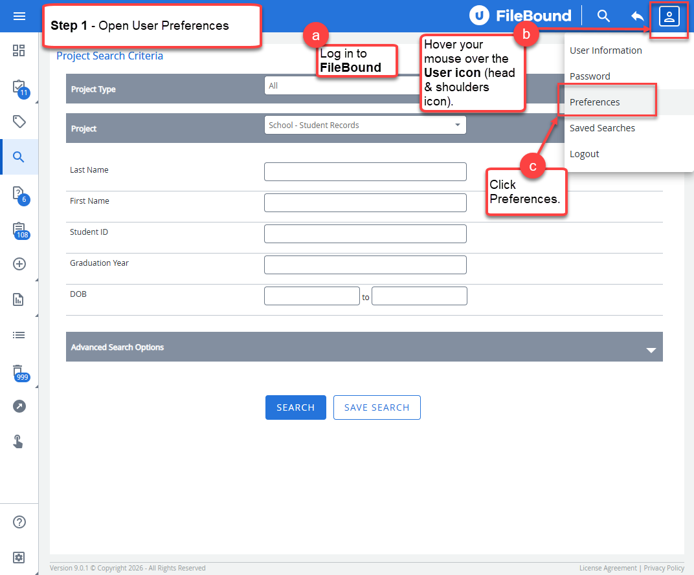The image size is (694, 575).
Task: Click the back reply arrow in header
Action: (x=637, y=16)
